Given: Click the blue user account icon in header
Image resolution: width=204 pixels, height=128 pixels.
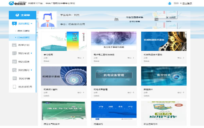Looking at the screenshot, I should click(x=170, y=3).
